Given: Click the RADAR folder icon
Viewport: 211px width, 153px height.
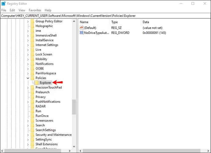Looking at the screenshot, I should [32, 106].
